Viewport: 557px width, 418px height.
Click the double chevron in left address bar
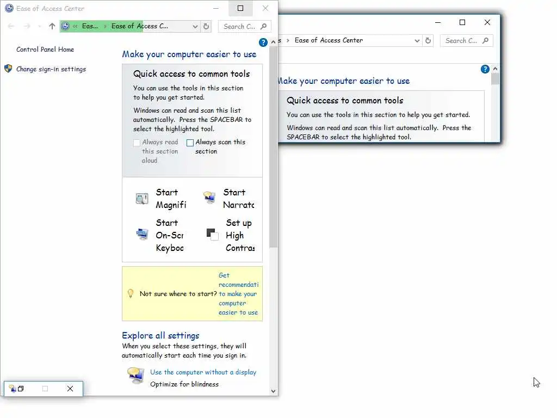pos(75,26)
